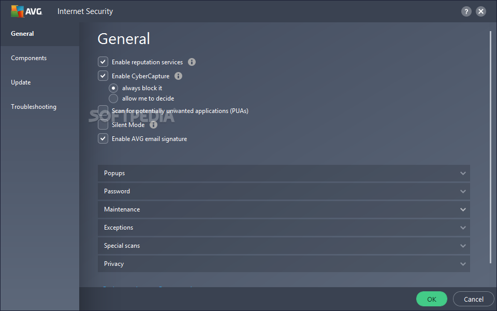Show info icon beside Silent Mode
497x311 pixels.
click(153, 125)
